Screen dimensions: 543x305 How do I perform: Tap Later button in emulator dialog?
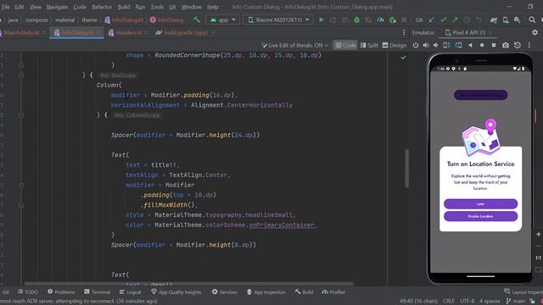pos(480,203)
